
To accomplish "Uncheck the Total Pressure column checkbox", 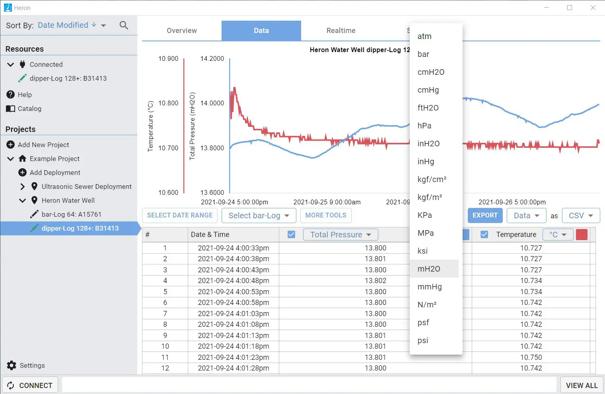I will [x=291, y=235].
